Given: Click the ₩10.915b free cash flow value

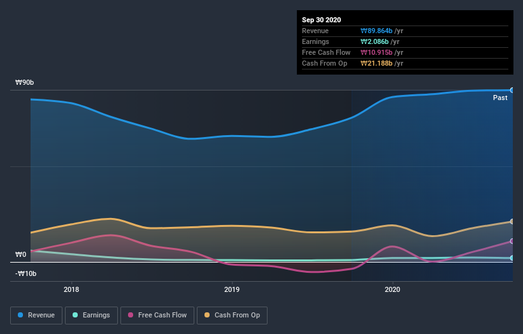Looking at the screenshot, I should click(x=376, y=53).
